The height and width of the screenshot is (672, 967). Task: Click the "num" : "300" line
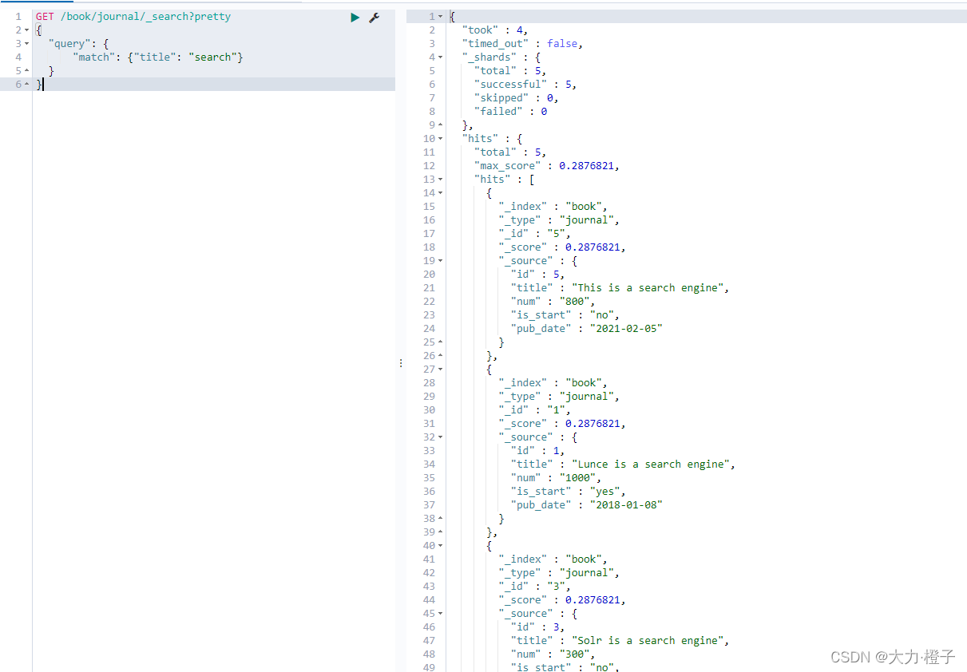tap(553, 654)
